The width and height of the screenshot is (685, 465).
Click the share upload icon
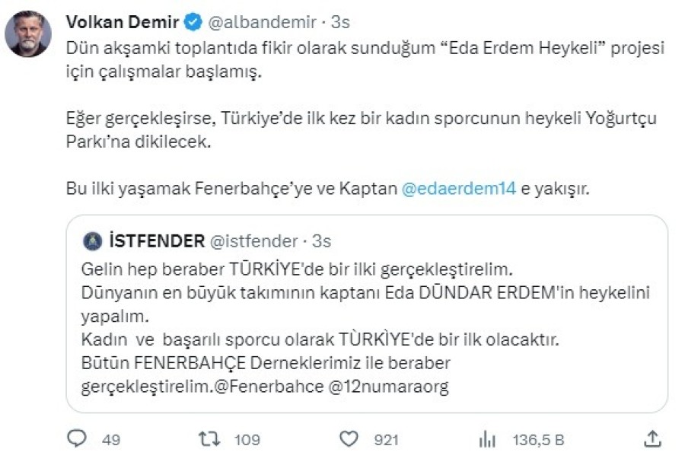coord(652,438)
